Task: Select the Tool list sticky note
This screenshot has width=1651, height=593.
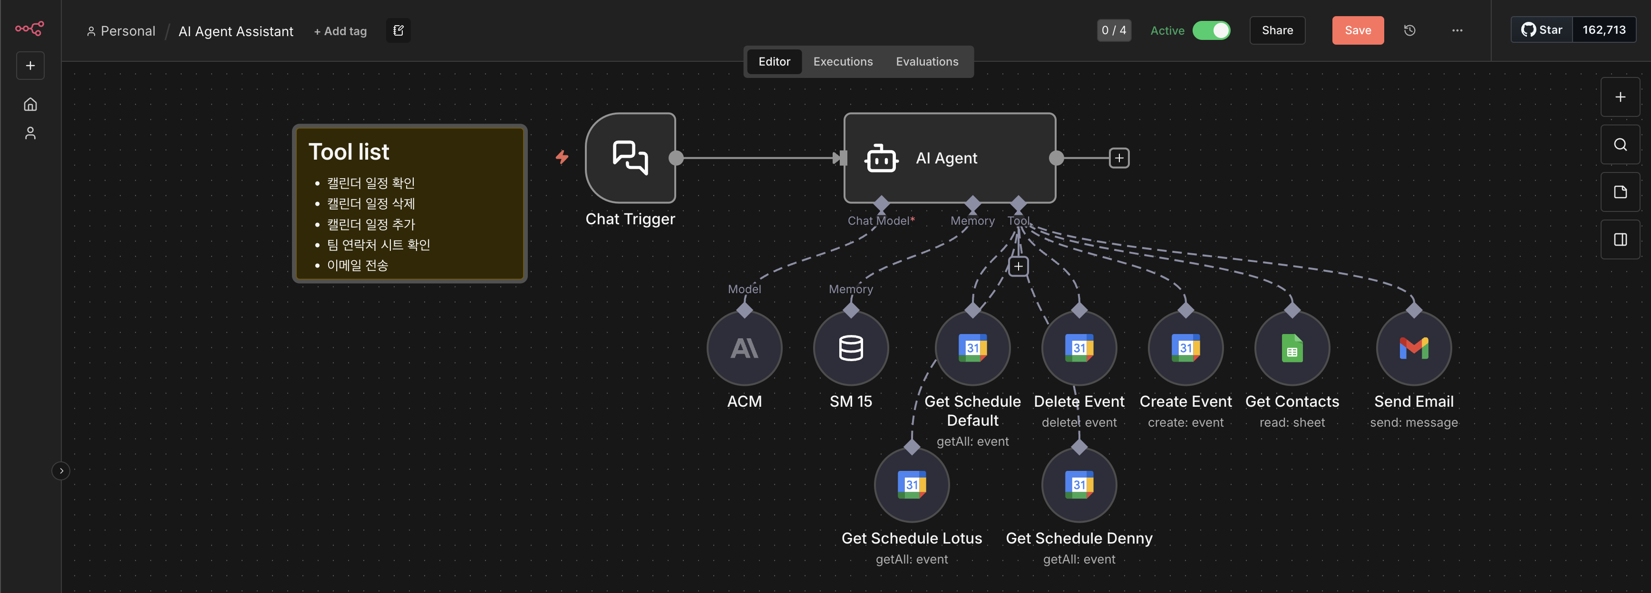Action: click(409, 203)
